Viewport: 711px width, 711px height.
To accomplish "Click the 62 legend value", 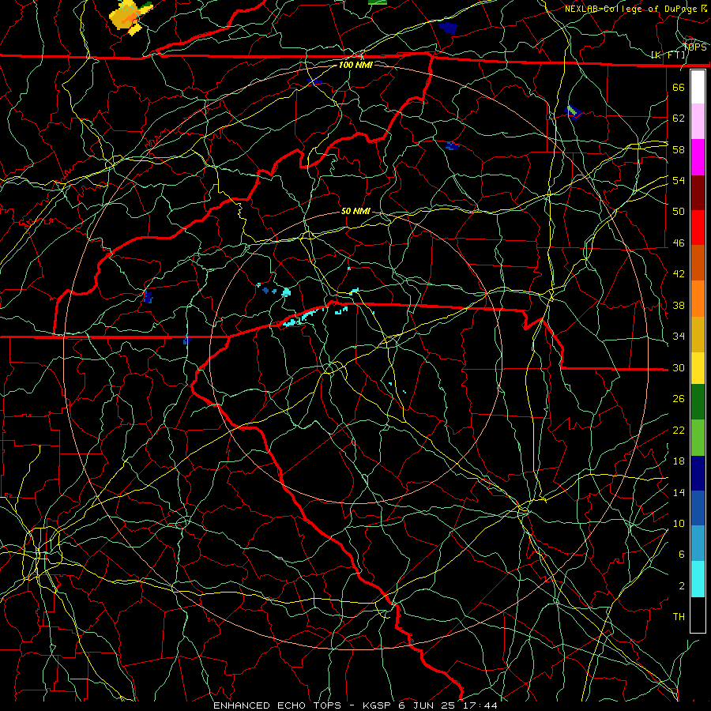I will click(679, 118).
